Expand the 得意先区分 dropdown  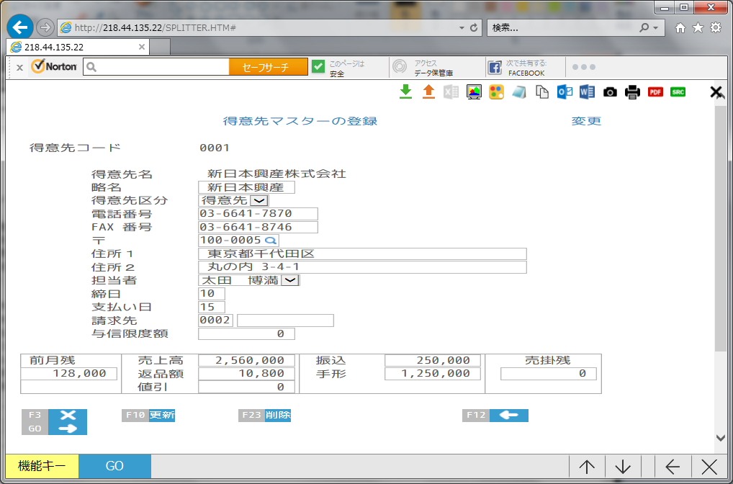click(x=259, y=201)
